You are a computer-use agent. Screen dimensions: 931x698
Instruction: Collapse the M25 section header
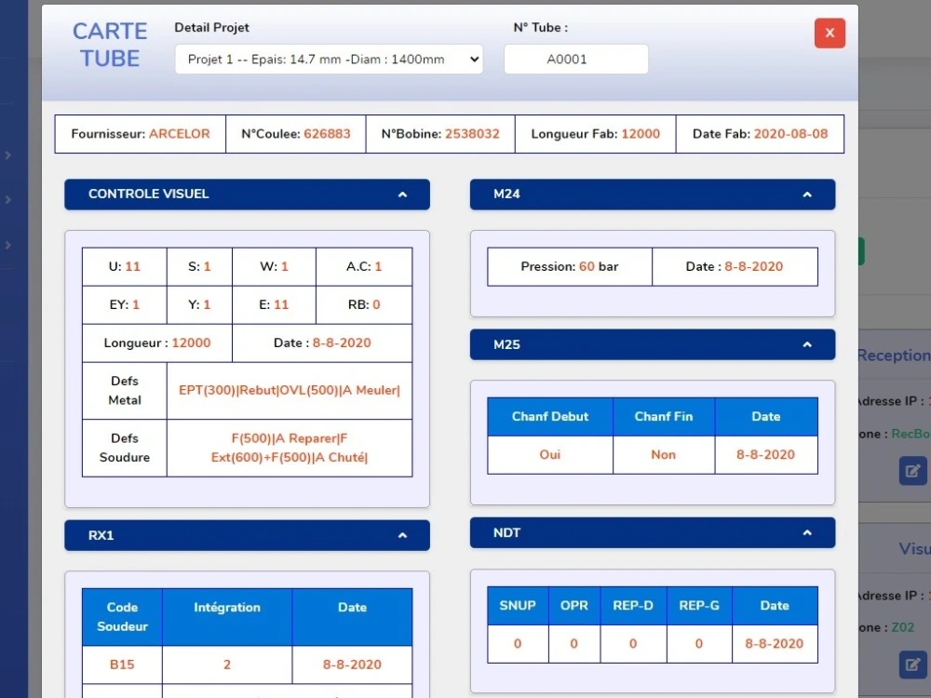click(x=653, y=345)
